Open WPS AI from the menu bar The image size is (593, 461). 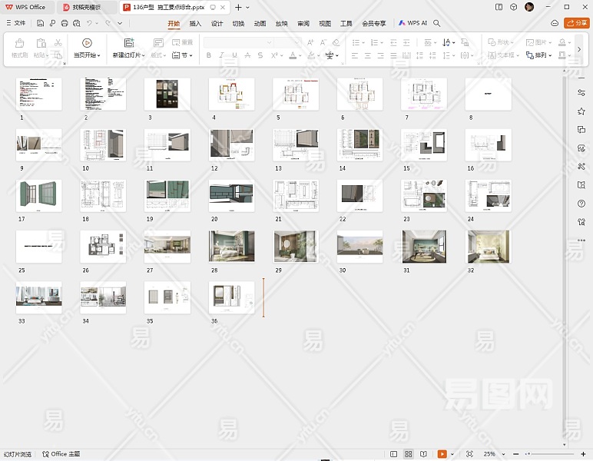pyautogui.click(x=413, y=24)
